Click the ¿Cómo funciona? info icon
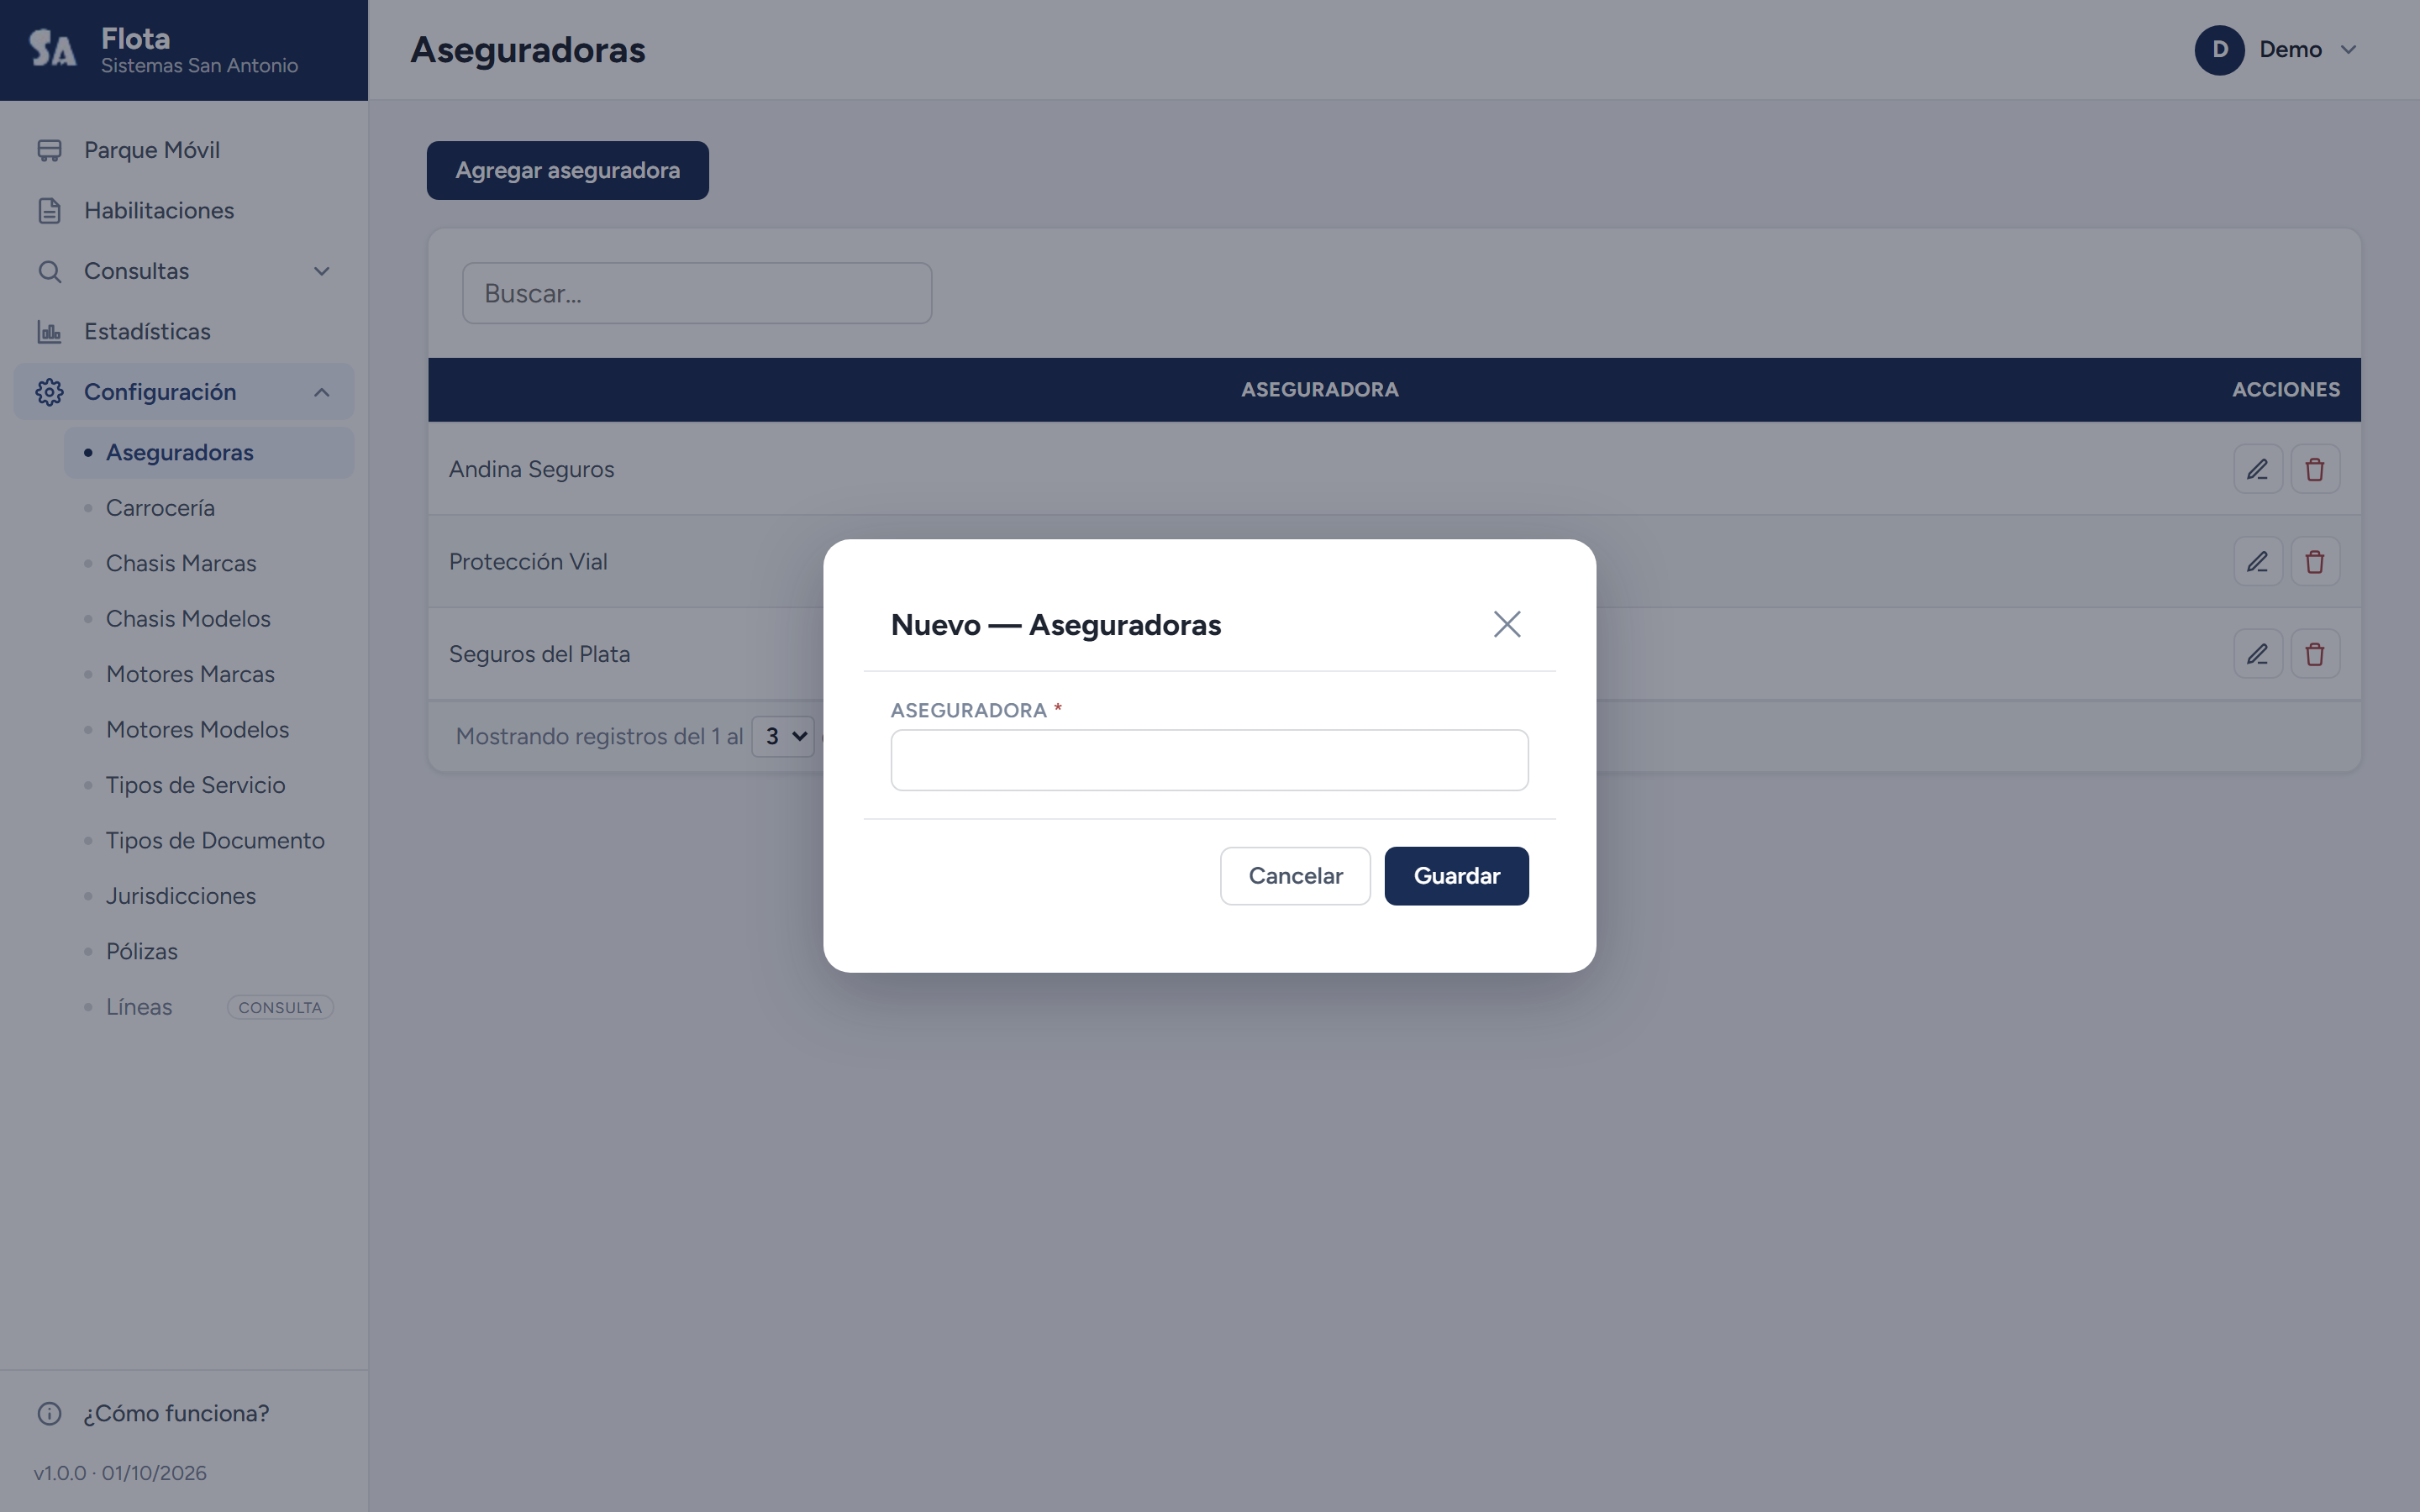 (x=49, y=1413)
